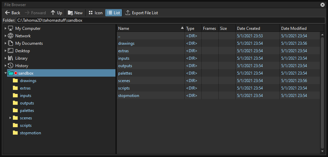Click the History clock icon
Image resolution: width=328 pixels, height=157 pixels.
pos(11,65)
